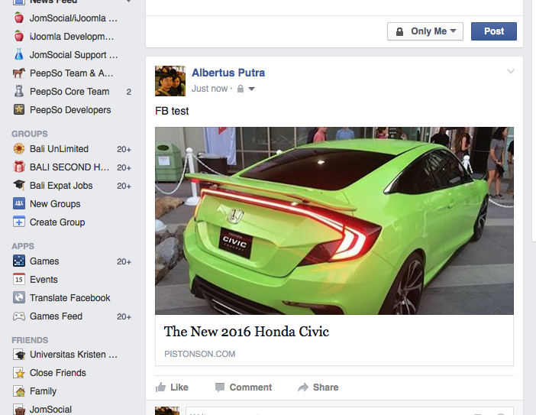Click Albertus Putra's post avatar
The image size is (536, 415).
(170, 81)
